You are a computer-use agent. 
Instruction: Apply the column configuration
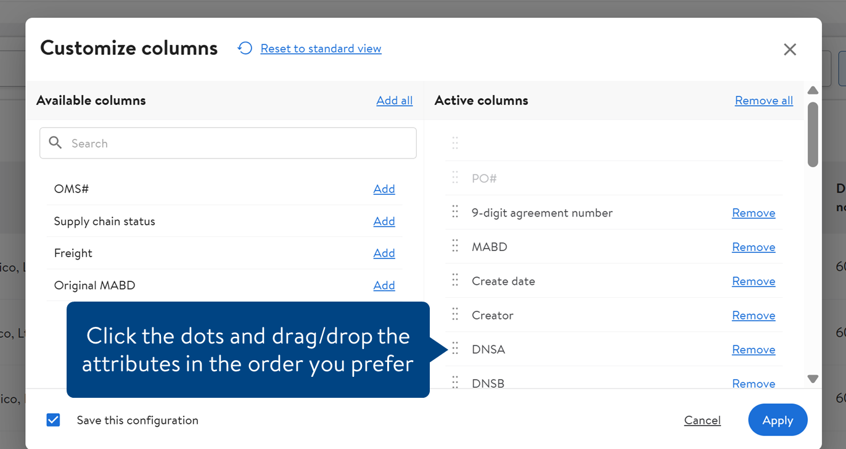click(778, 420)
